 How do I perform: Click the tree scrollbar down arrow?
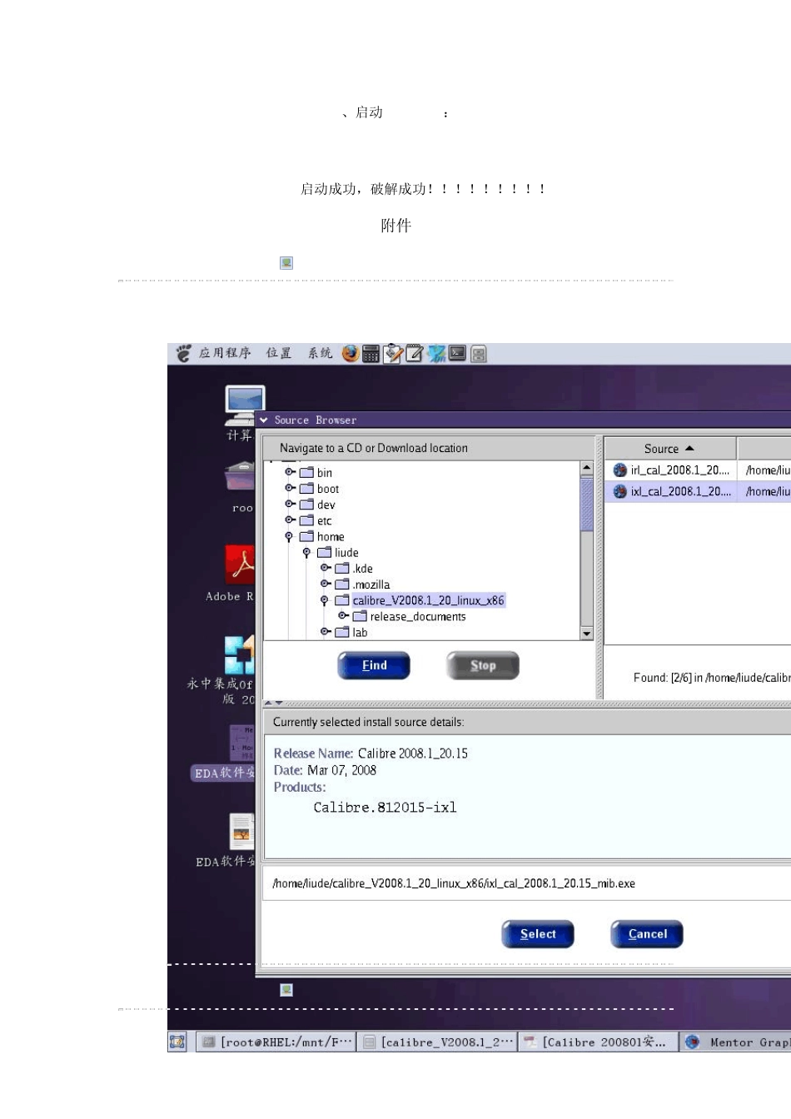[586, 634]
